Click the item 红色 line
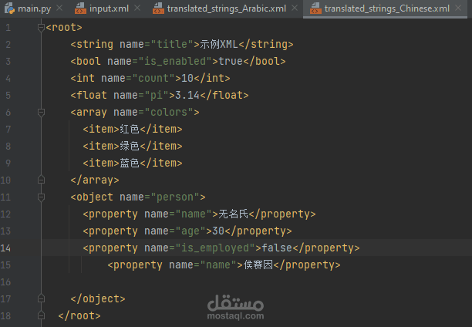 coord(133,129)
